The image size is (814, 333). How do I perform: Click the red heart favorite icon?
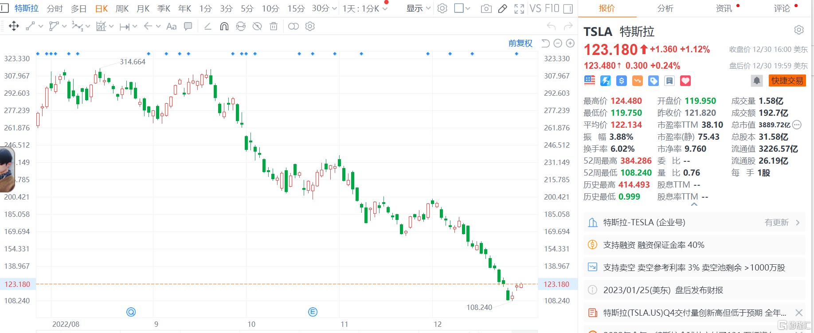[x=685, y=81]
